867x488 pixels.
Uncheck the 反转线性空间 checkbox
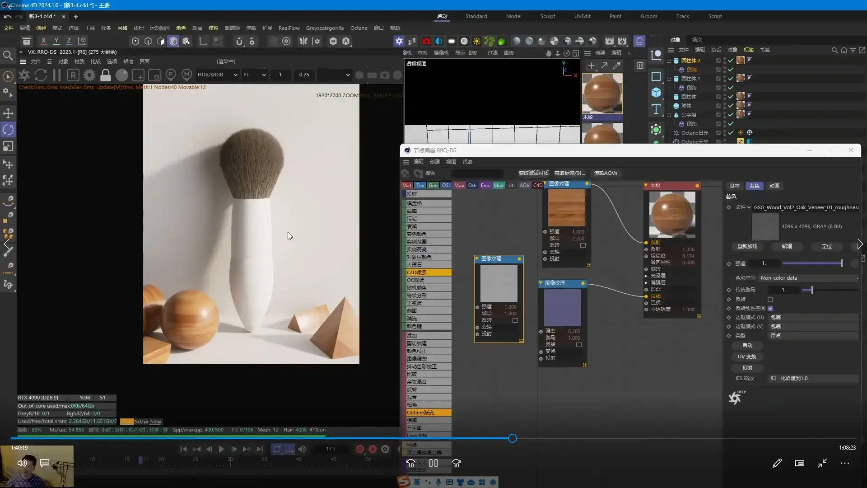[x=770, y=309]
